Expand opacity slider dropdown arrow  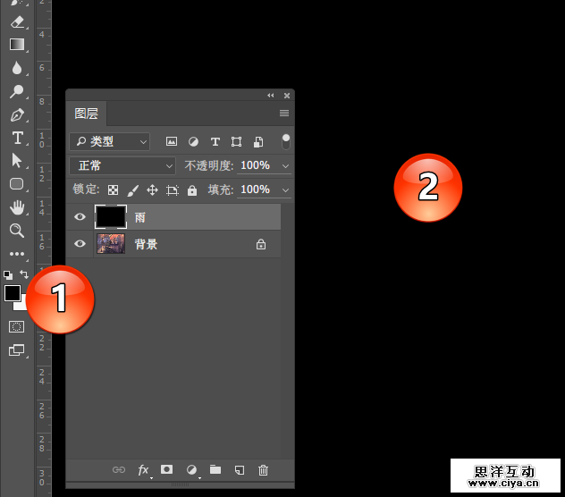point(285,166)
